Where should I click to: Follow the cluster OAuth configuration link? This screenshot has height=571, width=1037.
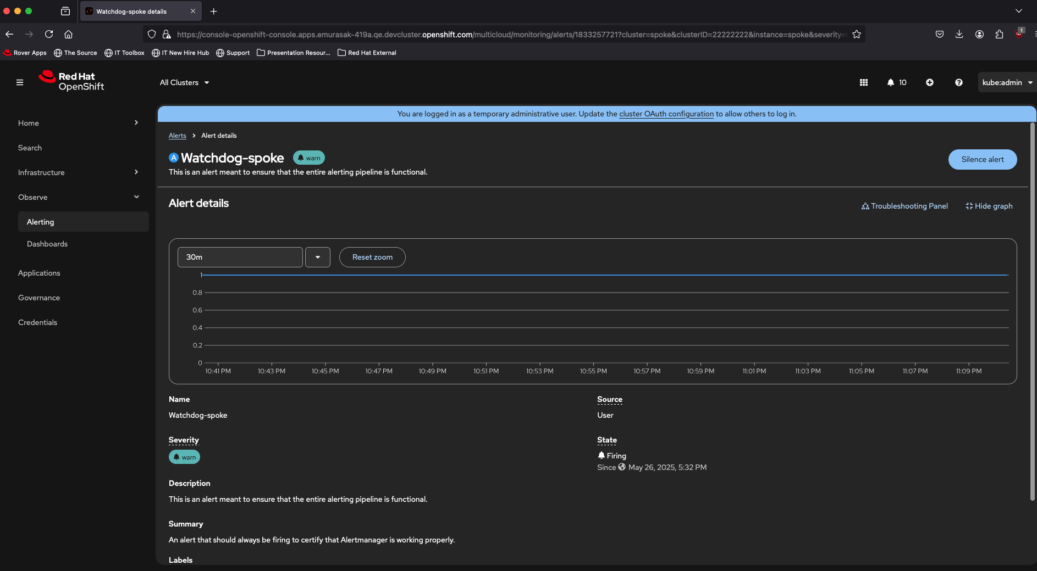666,114
